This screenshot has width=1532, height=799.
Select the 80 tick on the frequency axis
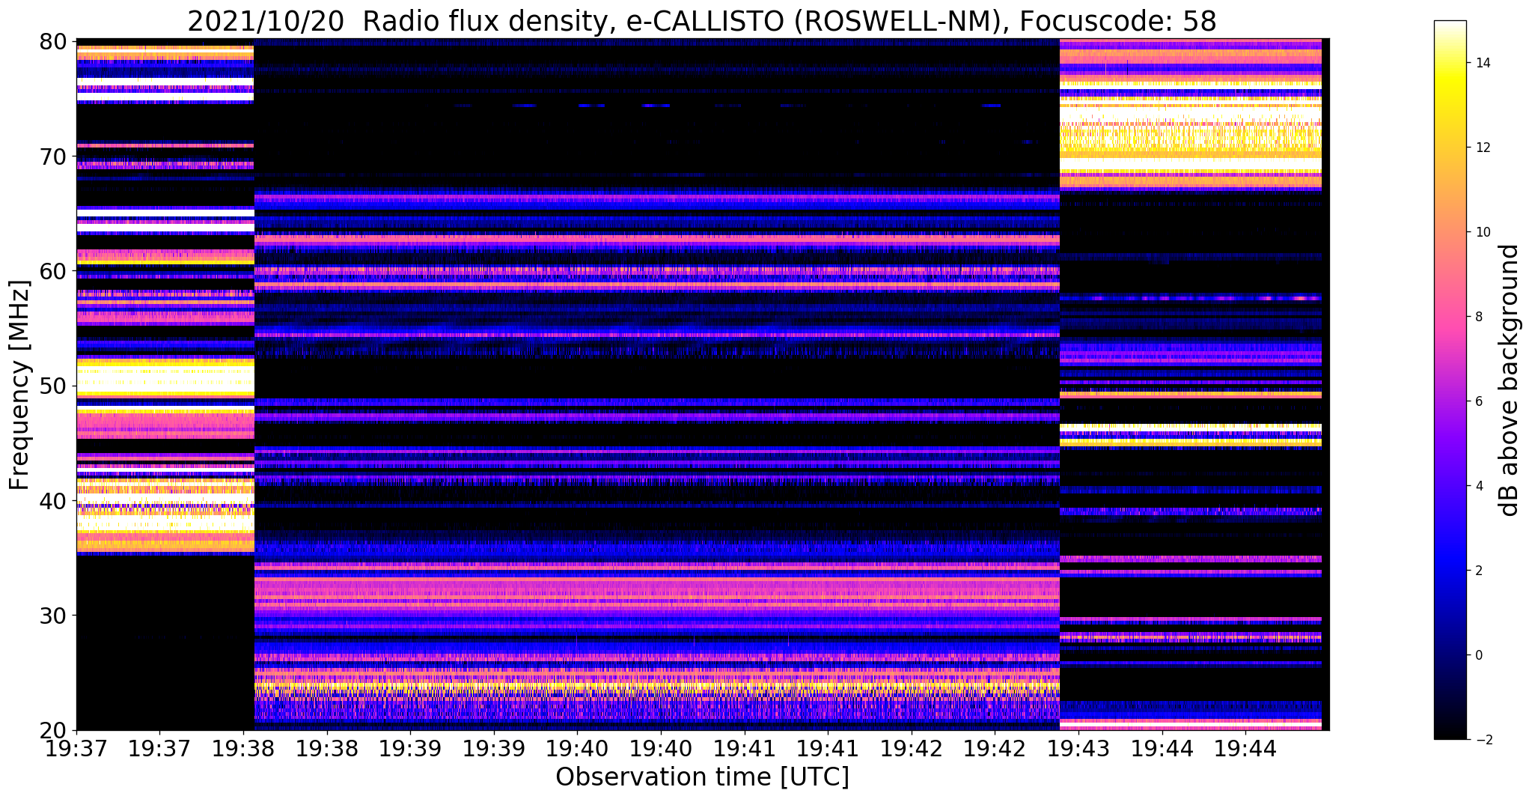pos(52,41)
